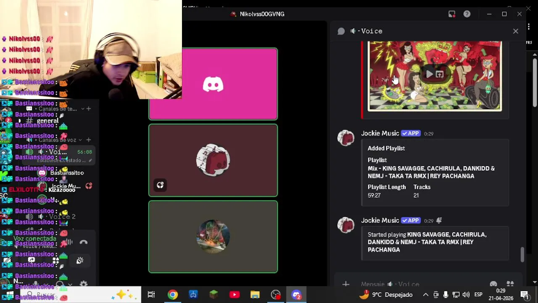
Task: Open volume control in system tray
Action: (x=466, y=295)
